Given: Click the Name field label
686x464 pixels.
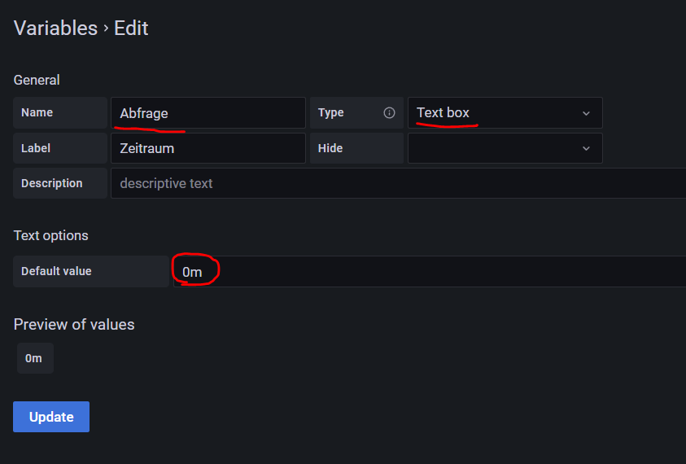Looking at the screenshot, I should click(x=37, y=113).
